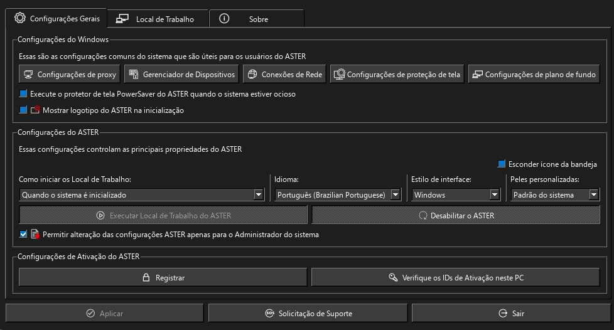Screen dimensions: 614x330
Task: Click the exit arrow icon in Sair button
Action: [503, 313]
